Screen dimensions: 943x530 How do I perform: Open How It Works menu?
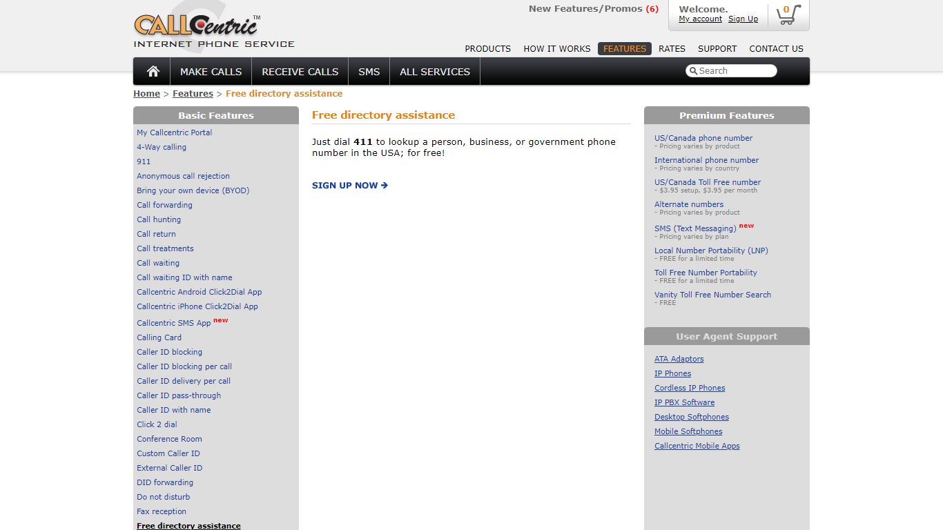point(556,49)
